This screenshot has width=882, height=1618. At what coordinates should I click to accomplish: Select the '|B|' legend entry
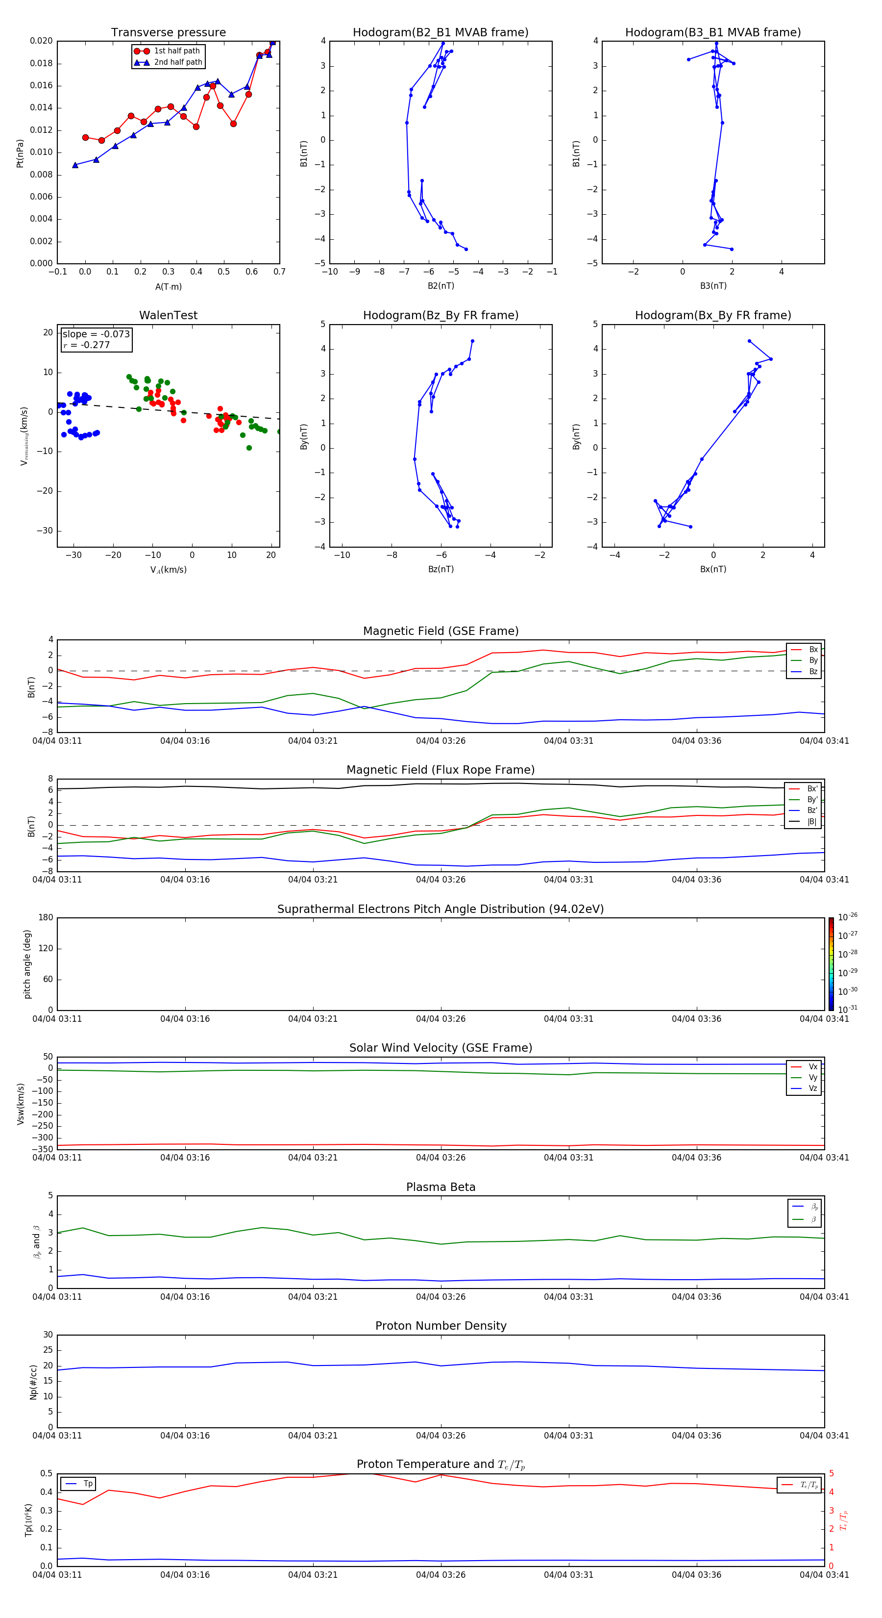803,822
